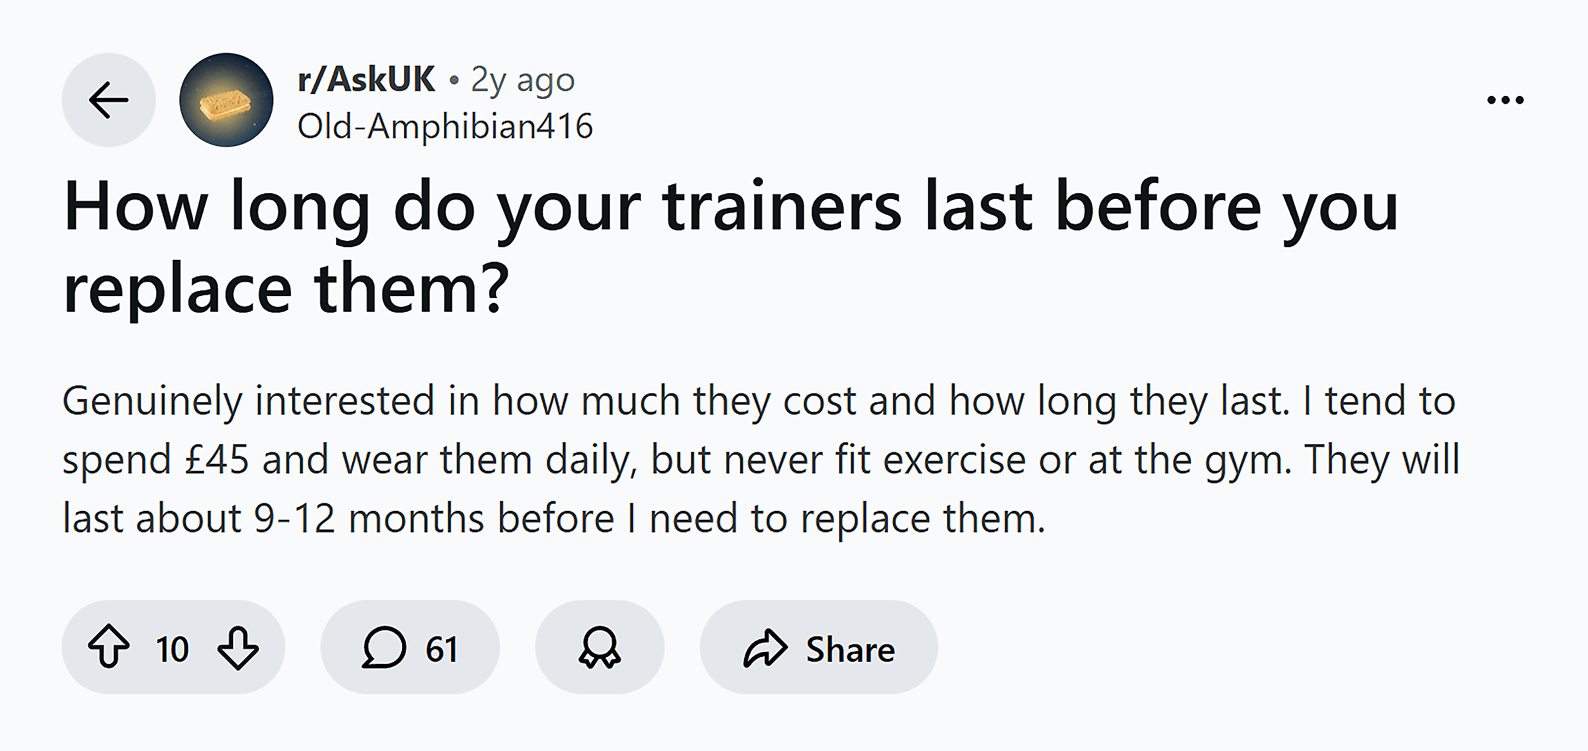Click "replace them?" in the post title
Viewport: 1588px width, 751px height.
tap(286, 288)
